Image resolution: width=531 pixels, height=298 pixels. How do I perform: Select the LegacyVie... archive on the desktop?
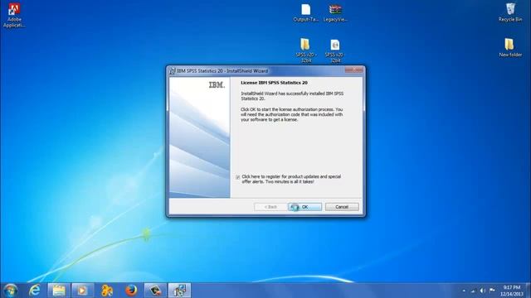coord(335,13)
